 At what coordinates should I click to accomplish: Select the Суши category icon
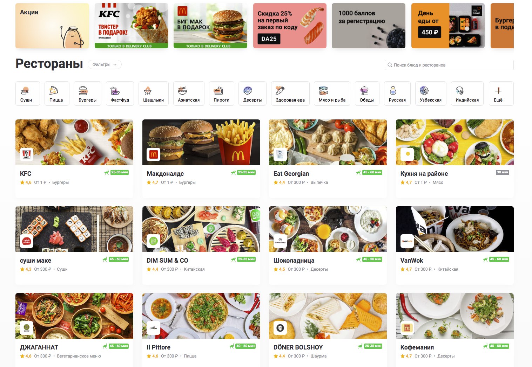[25, 91]
